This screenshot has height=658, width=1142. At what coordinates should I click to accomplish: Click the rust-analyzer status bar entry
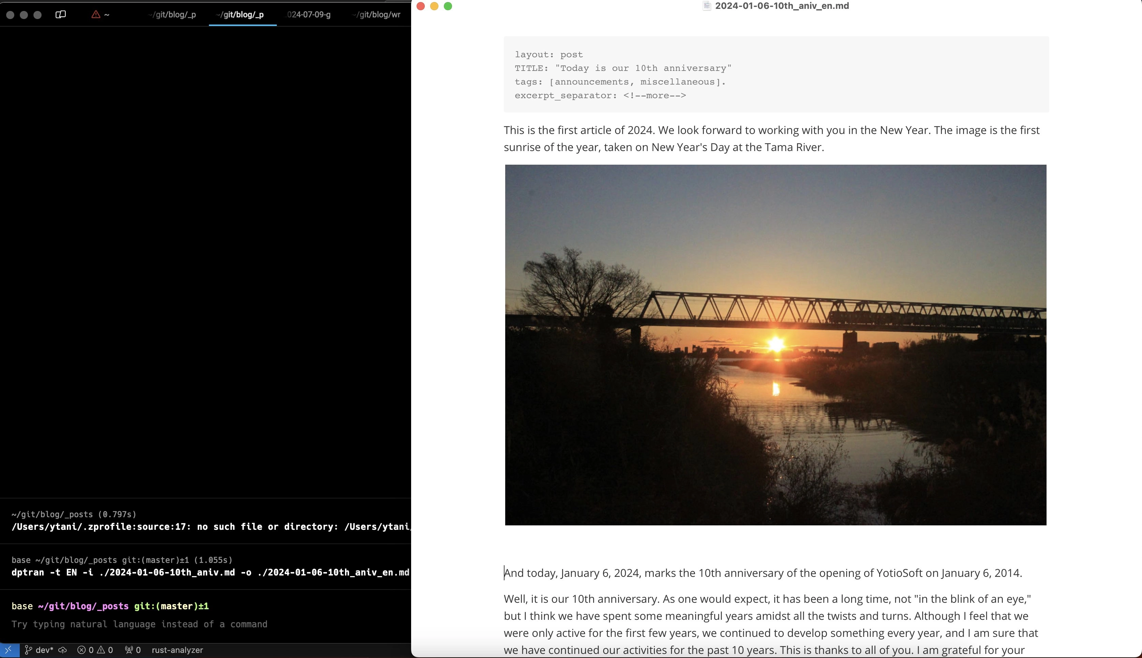coord(177,650)
